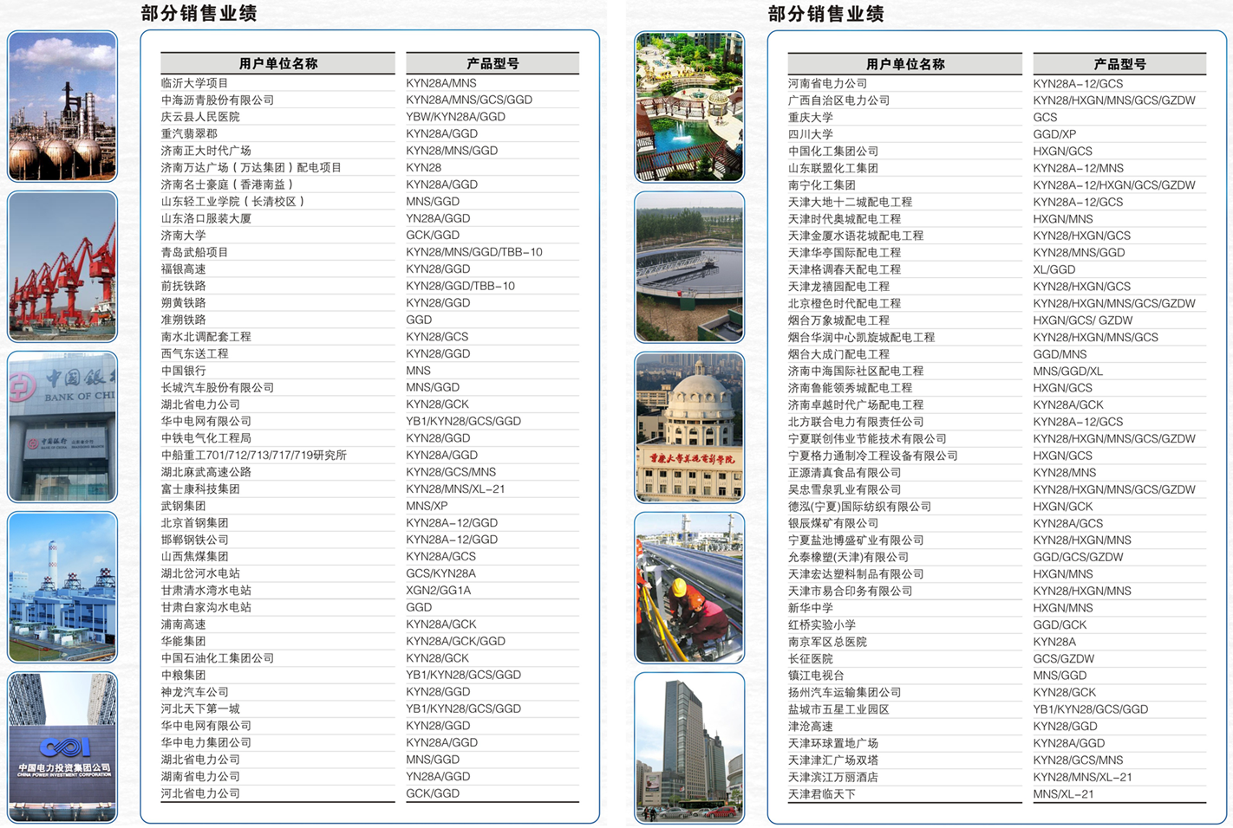This screenshot has height=828, width=1233.
Task: Click 山西焦煤集团 row
Action: (369, 557)
